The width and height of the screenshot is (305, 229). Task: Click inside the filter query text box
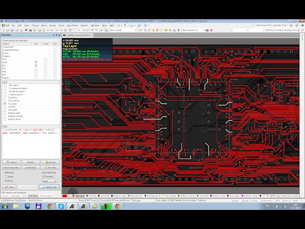point(30,143)
